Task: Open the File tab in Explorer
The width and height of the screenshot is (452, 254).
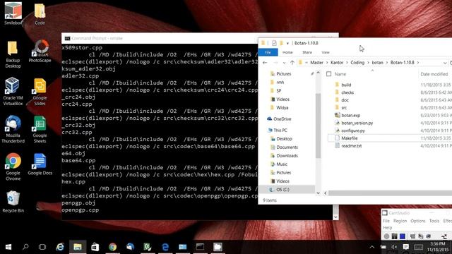Action: 268,52
